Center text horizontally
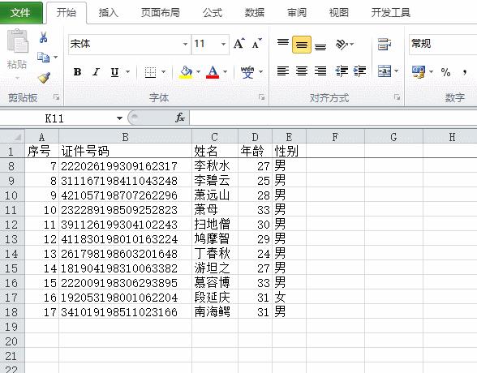Screen dimensions: 477x373 click(302, 71)
